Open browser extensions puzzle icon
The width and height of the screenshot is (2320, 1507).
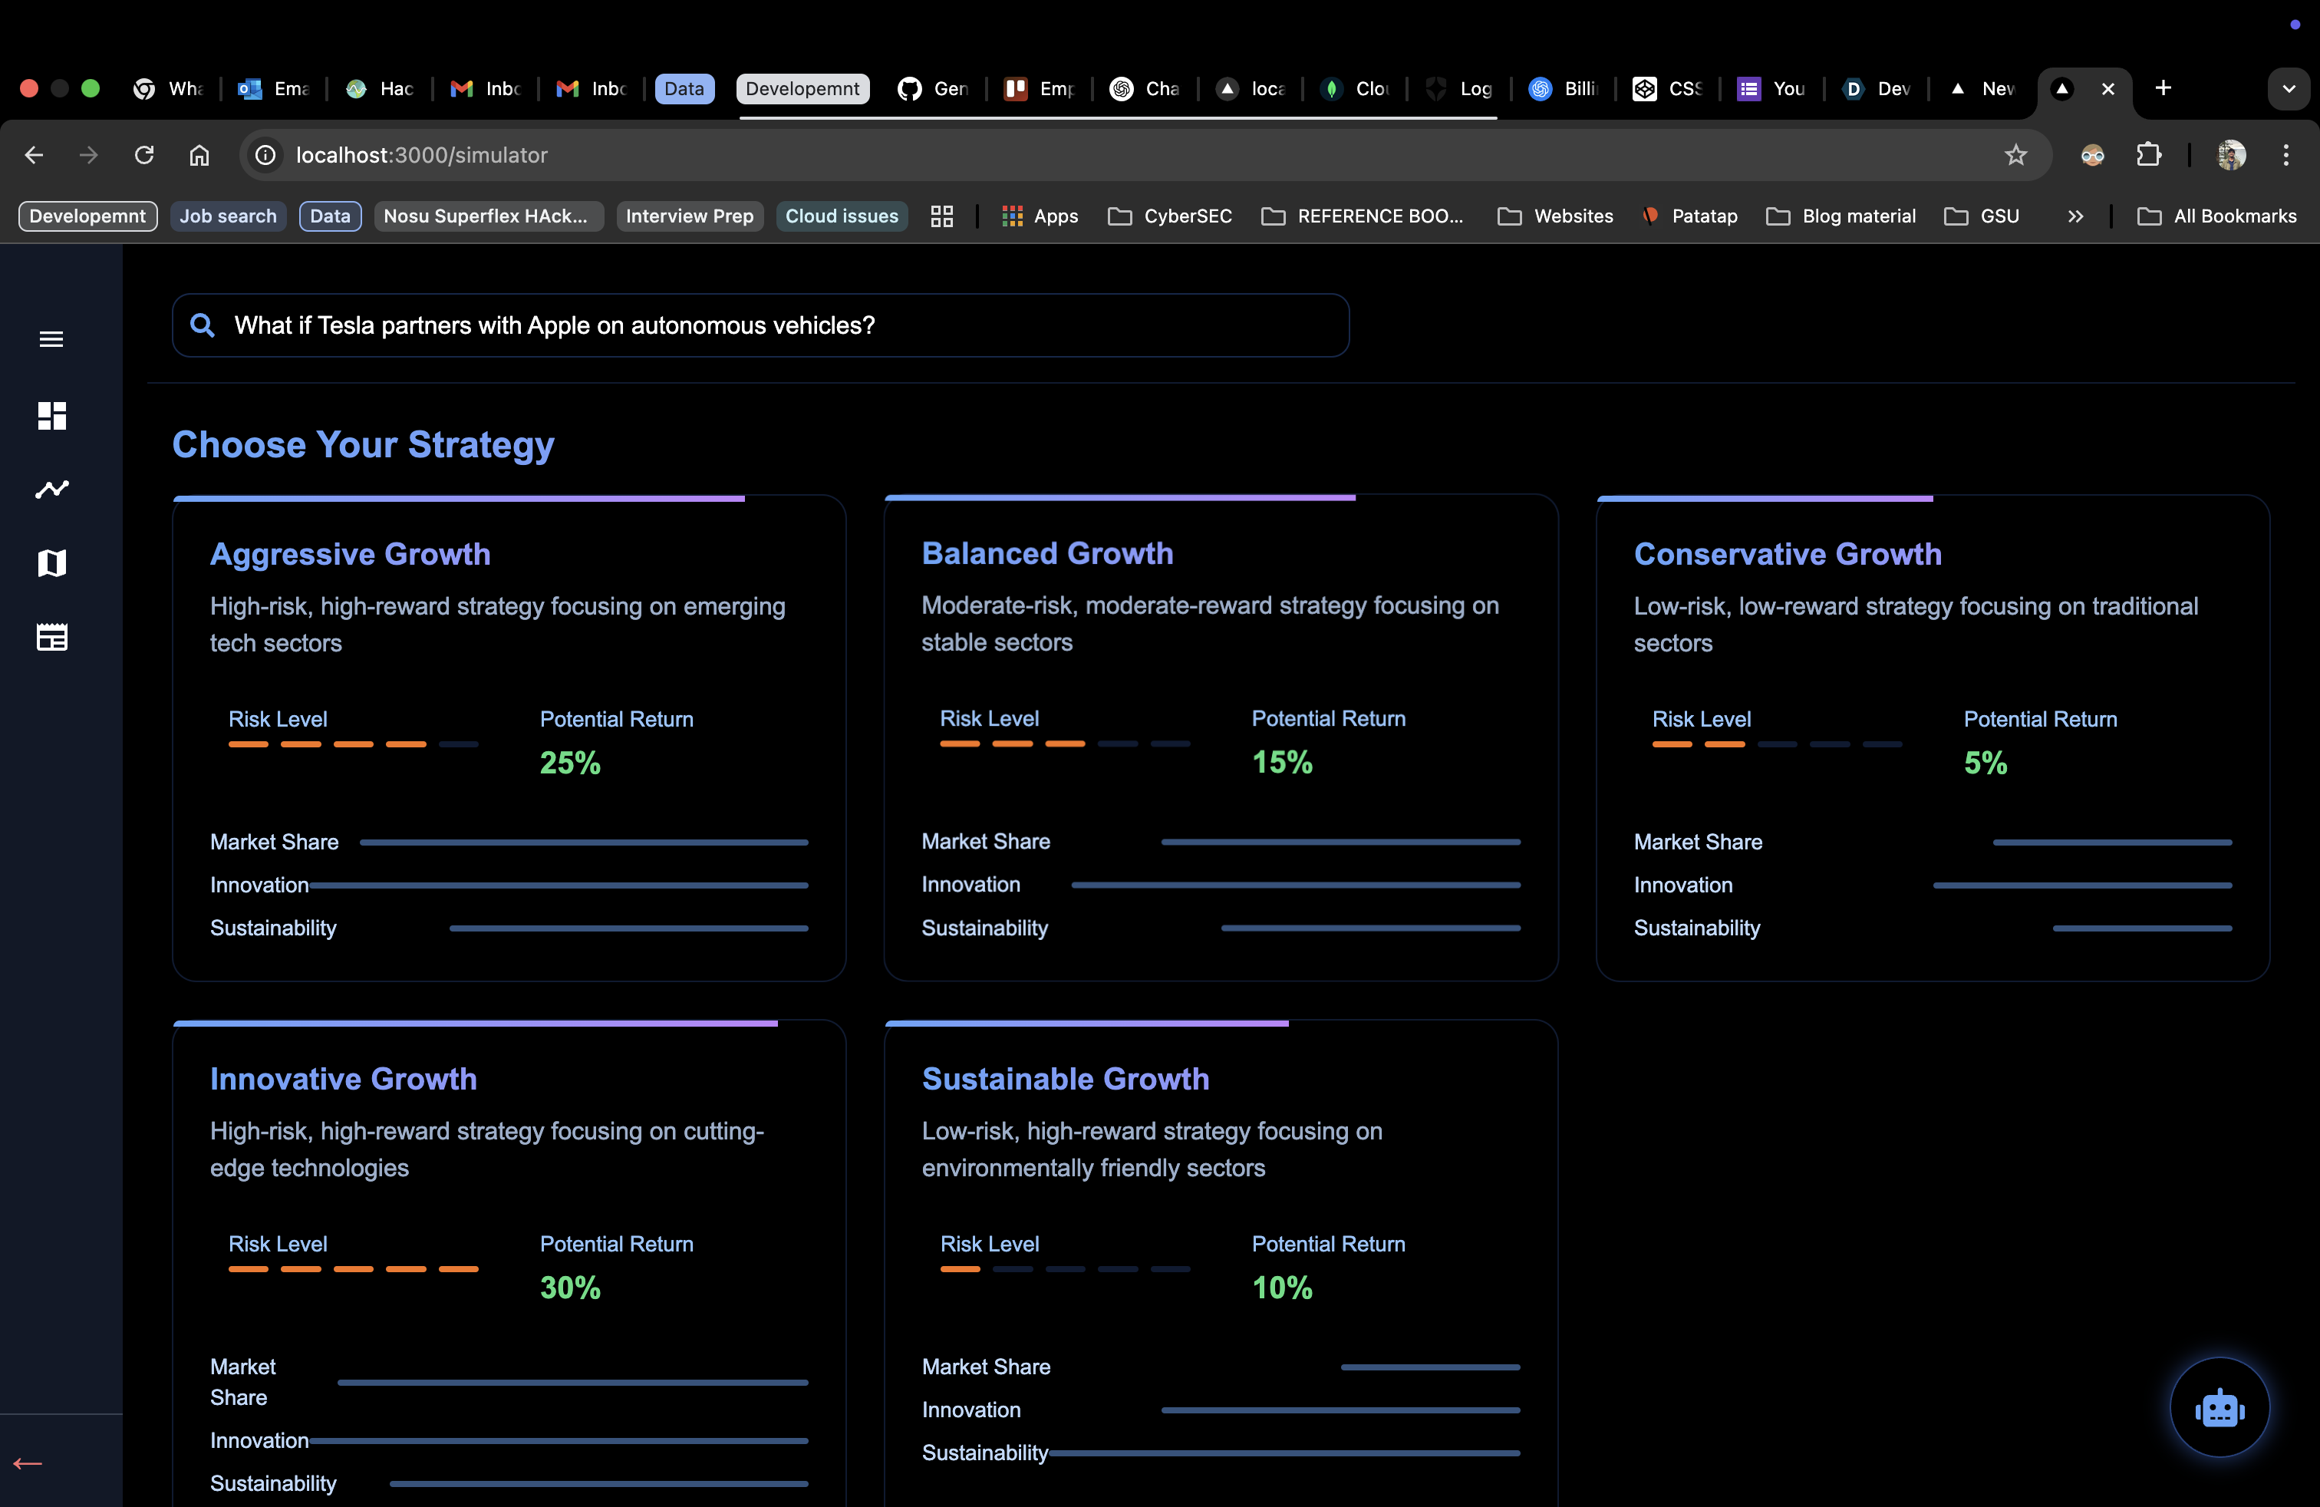2147,155
